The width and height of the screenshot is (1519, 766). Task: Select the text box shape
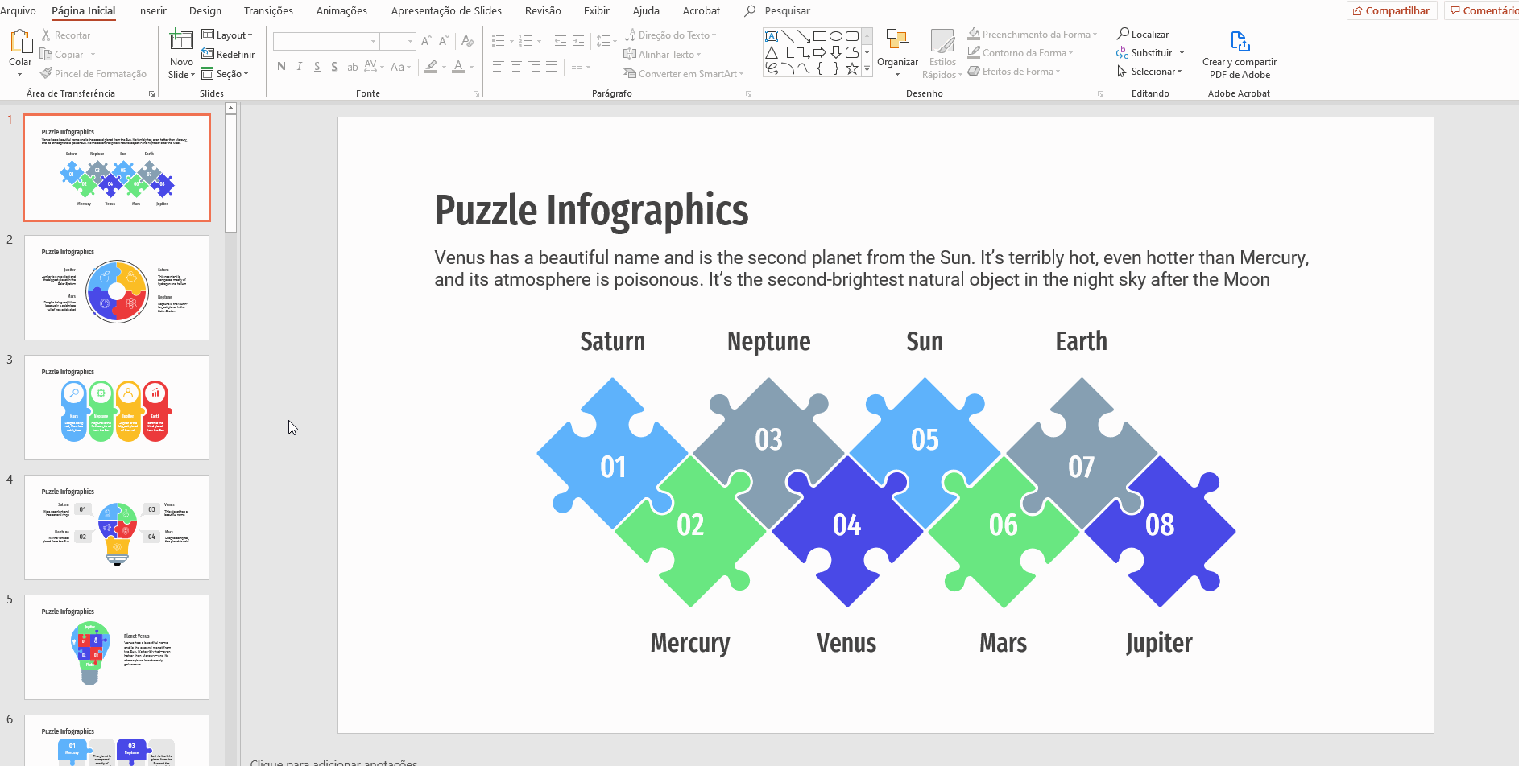click(772, 36)
